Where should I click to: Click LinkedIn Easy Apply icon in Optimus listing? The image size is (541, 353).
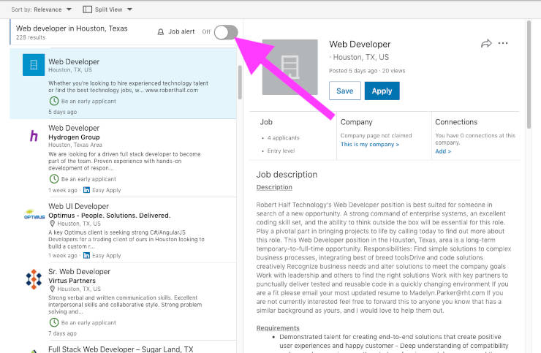(x=86, y=255)
